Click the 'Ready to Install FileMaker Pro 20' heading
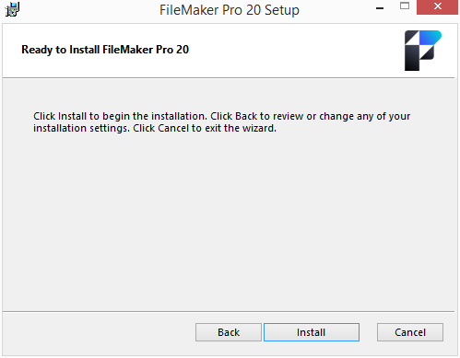460x358 pixels. click(x=105, y=50)
